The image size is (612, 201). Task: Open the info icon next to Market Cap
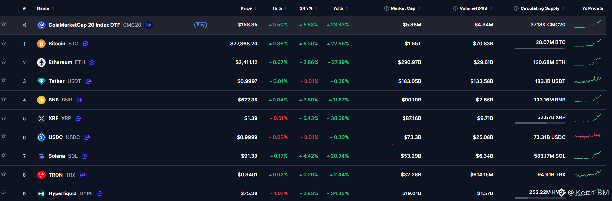[386, 8]
